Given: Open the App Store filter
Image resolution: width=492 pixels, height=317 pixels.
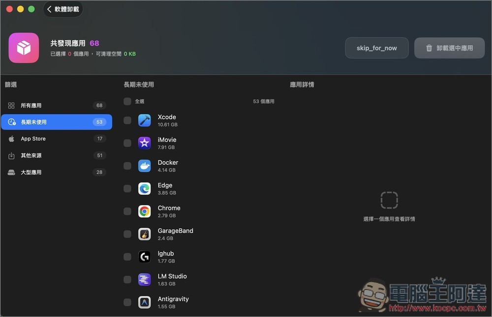Looking at the screenshot, I should coord(57,139).
